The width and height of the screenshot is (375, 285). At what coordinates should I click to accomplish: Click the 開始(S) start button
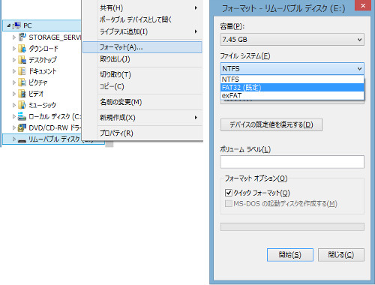pos(290,255)
